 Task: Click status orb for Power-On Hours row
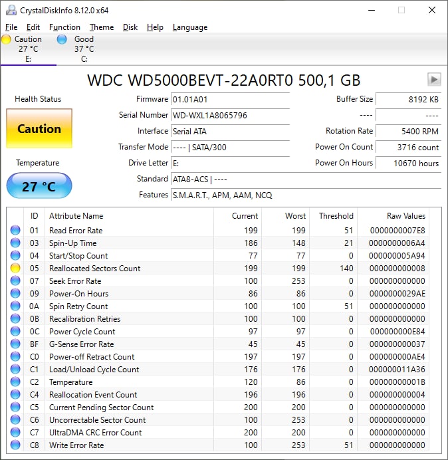click(15, 293)
